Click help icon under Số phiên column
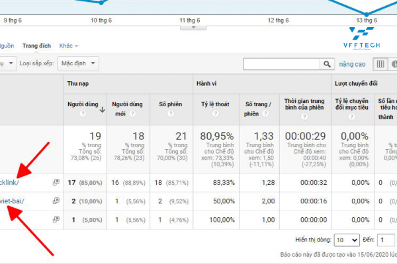397x264 pixels. tap(170, 114)
